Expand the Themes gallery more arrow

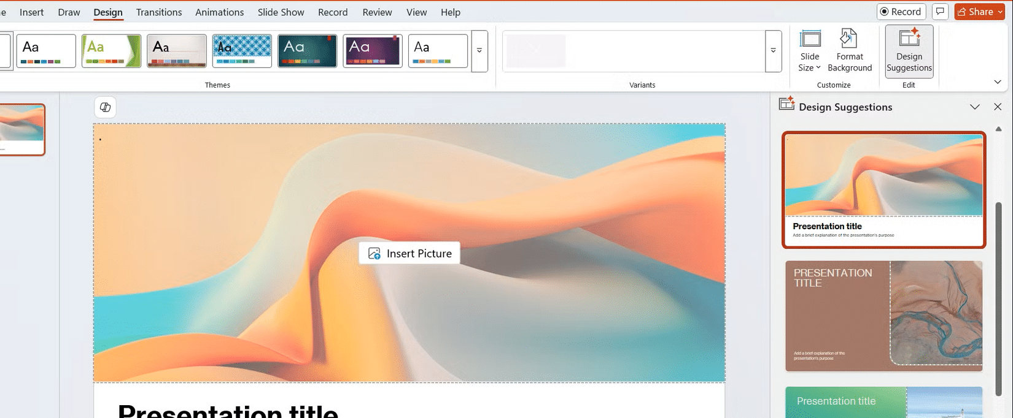coord(479,51)
